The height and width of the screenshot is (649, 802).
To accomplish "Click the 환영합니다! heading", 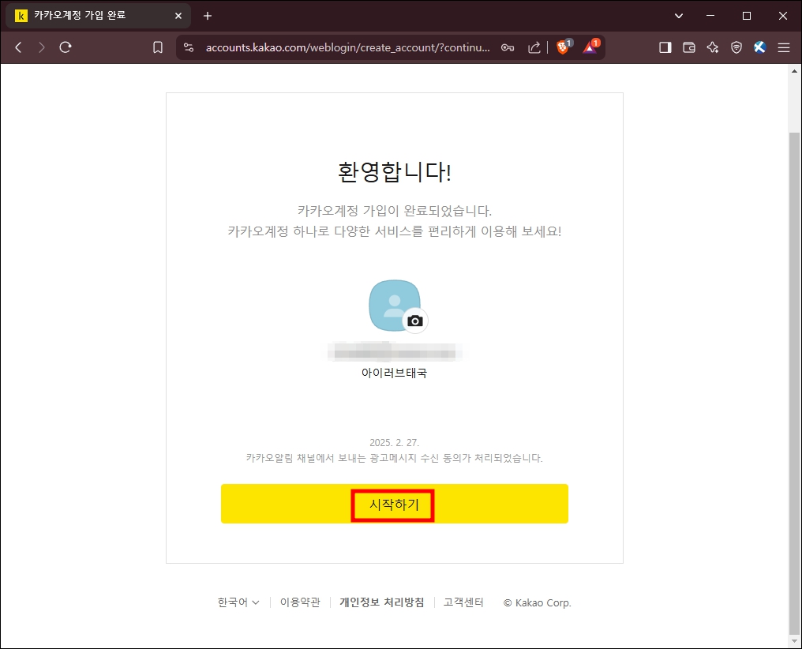I will point(395,172).
